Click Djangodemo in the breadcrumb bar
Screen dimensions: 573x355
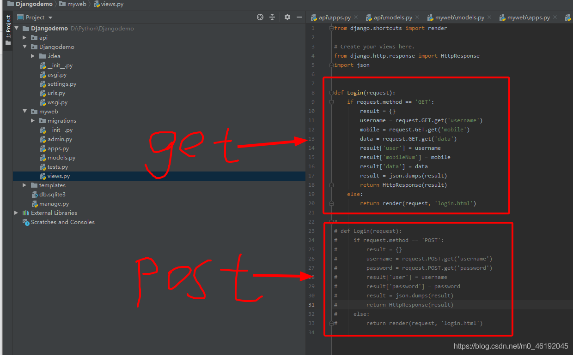[34, 4]
